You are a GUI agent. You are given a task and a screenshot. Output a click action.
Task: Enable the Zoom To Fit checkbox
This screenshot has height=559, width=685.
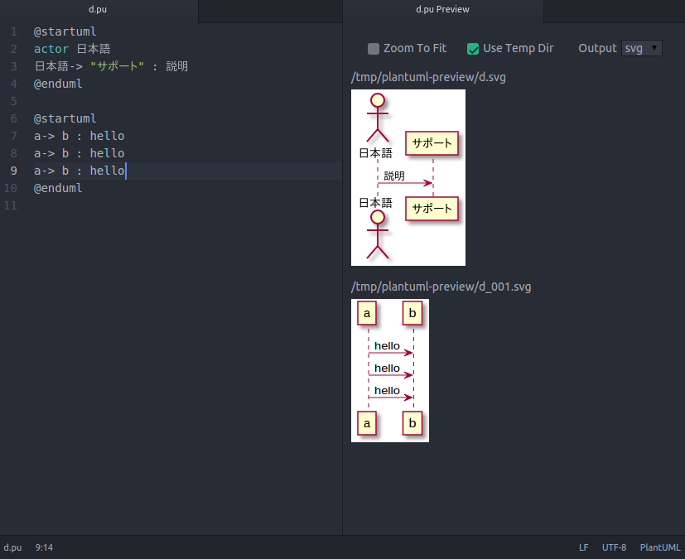coord(373,48)
